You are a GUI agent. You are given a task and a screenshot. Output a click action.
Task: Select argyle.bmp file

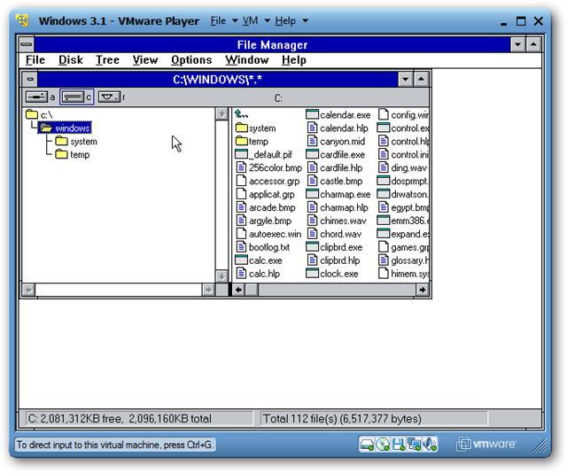tap(264, 221)
